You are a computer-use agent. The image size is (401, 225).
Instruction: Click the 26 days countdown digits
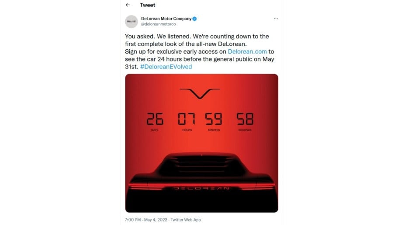click(155, 119)
